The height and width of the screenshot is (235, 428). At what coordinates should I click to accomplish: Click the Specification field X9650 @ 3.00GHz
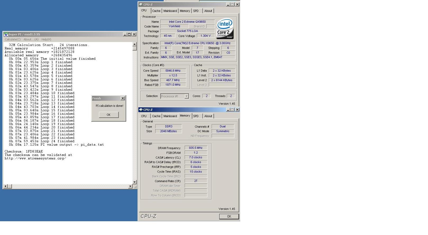tap(198, 43)
